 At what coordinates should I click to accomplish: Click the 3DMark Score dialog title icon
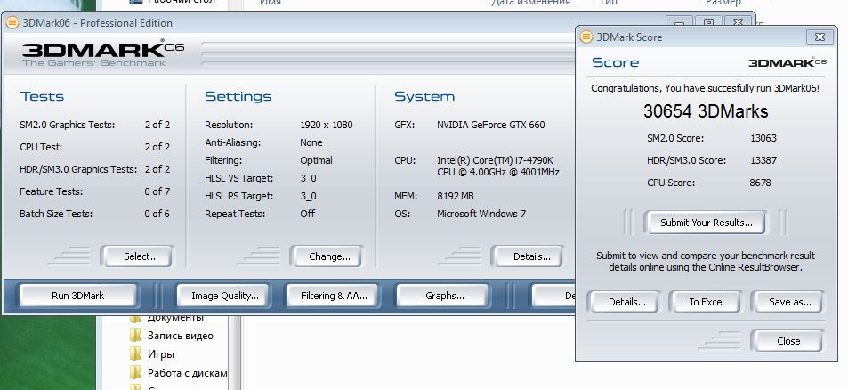pyautogui.click(x=586, y=37)
